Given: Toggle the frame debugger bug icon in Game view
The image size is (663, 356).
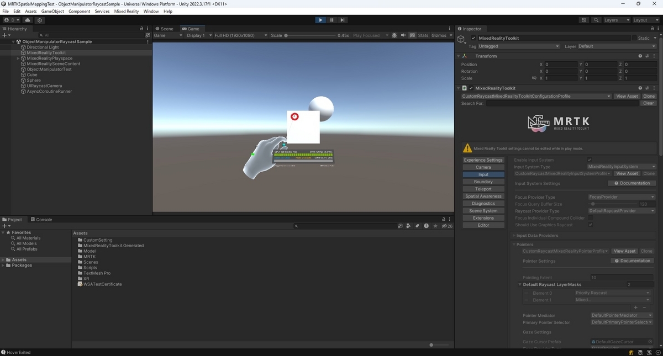Looking at the screenshot, I should [394, 35].
